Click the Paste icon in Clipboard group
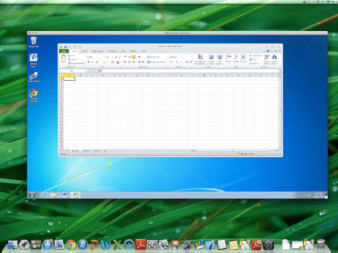Image resolution: width=338 pixels, height=253 pixels. (x=63, y=57)
